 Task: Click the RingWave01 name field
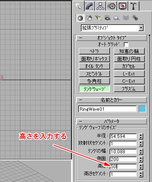(108, 109)
